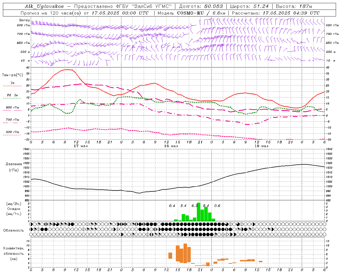Click the 1040 value on the left pressure axis
Image resolution: width=340 pixels, height=272 pixels.
[x=26, y=149]
